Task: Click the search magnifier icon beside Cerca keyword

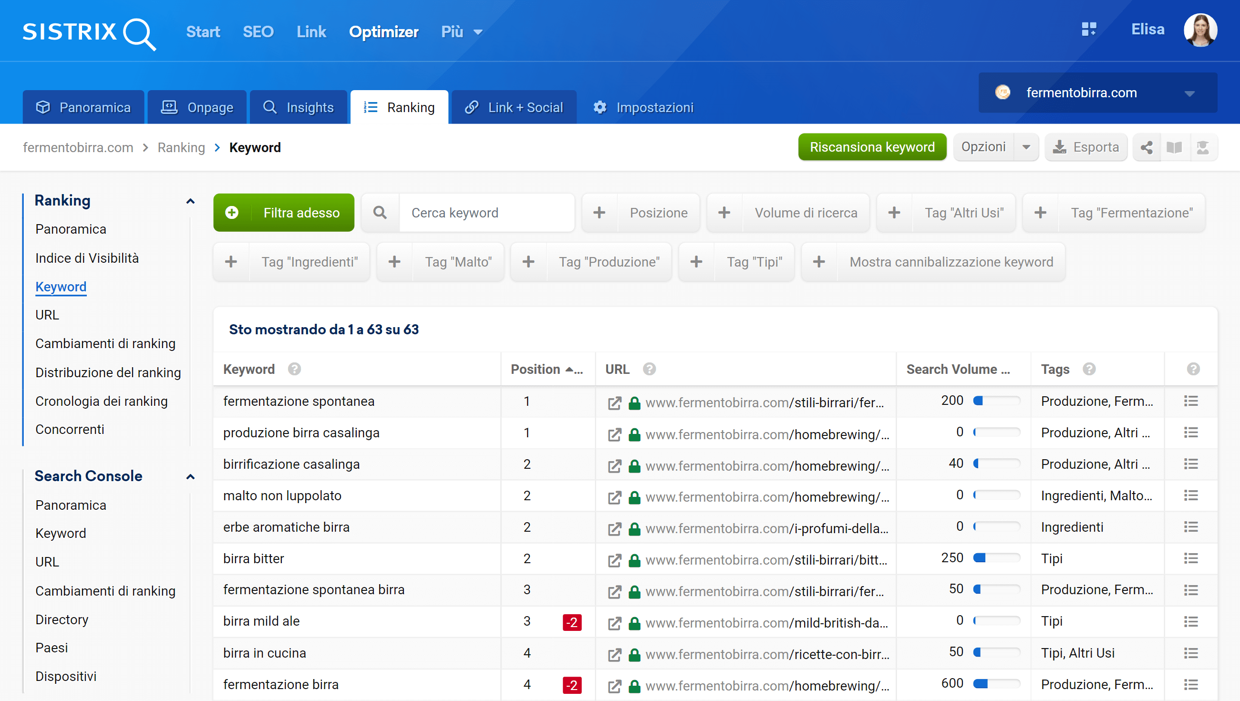Action: (x=380, y=213)
